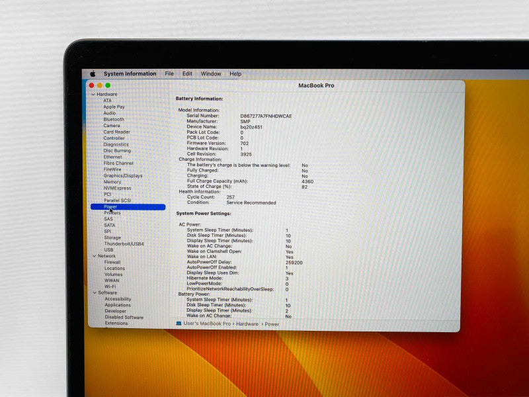Open the Apple menu
Image resolution: width=529 pixels, height=397 pixels.
(x=93, y=73)
